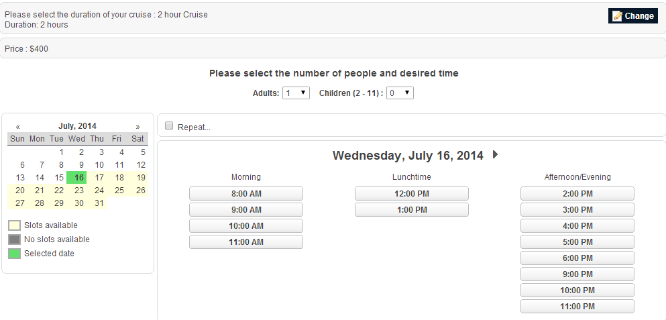Select July 17 on the calendar
Image resolution: width=666 pixels, height=320 pixels.
pos(99,178)
